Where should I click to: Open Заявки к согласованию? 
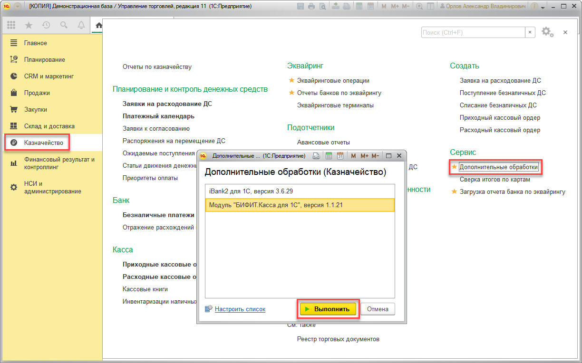[156, 128]
